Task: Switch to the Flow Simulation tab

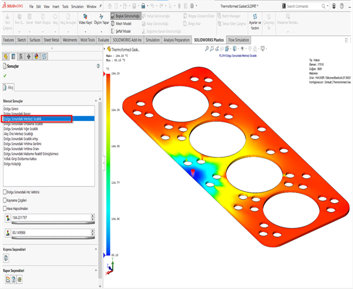Action: tap(238, 40)
